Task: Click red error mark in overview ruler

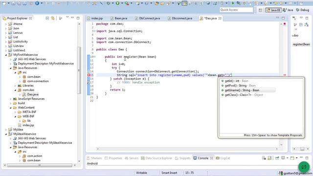Action: [x=285, y=75]
